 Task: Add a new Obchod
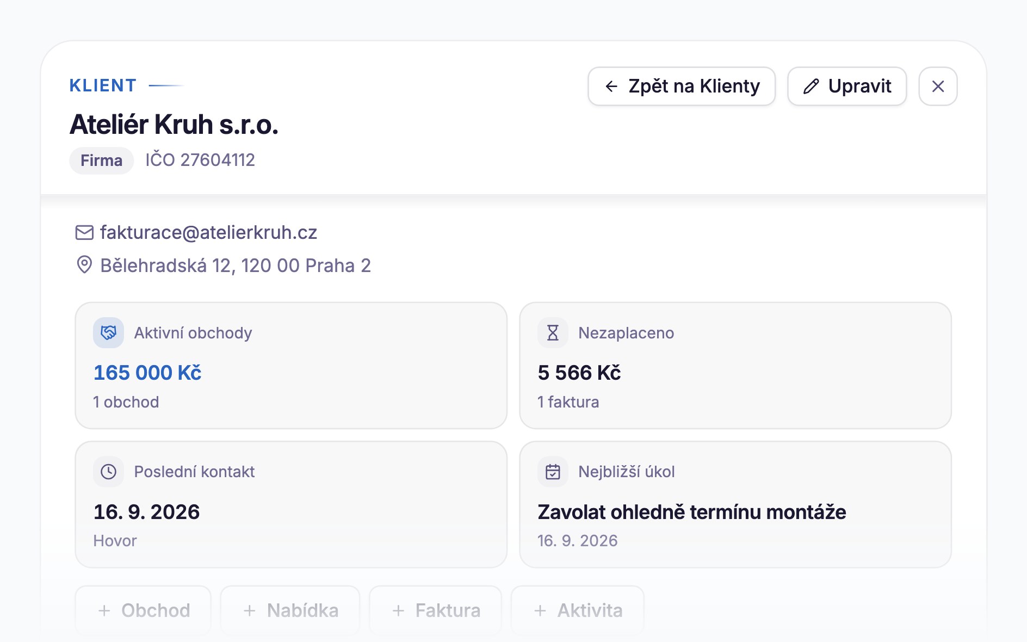pyautogui.click(x=143, y=610)
